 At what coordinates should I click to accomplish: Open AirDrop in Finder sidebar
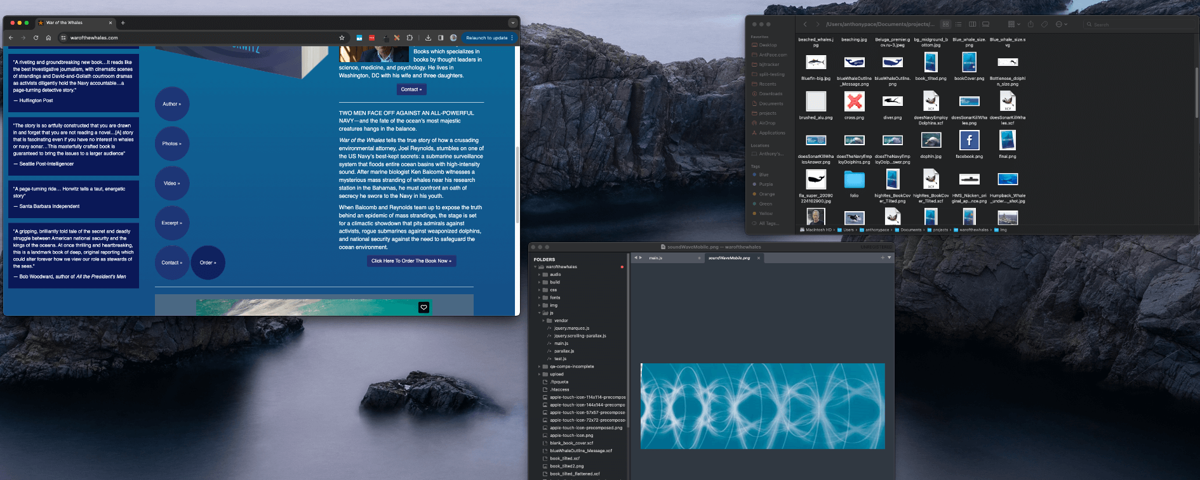[x=767, y=123]
